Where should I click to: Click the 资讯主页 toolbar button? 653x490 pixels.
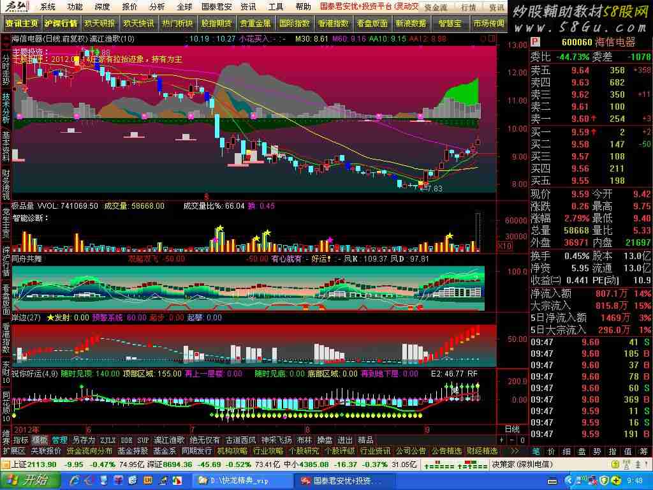tap(21, 24)
